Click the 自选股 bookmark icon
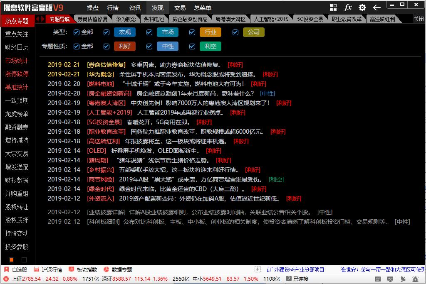This screenshot has height=284, width=426. pos(6,269)
